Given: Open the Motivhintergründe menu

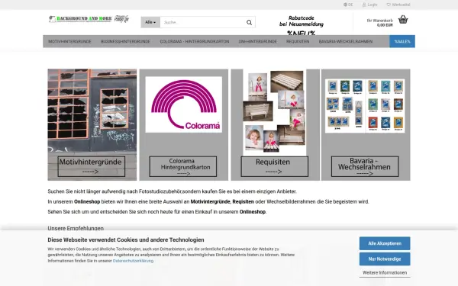Looking at the screenshot, I should pyautogui.click(x=69, y=41).
